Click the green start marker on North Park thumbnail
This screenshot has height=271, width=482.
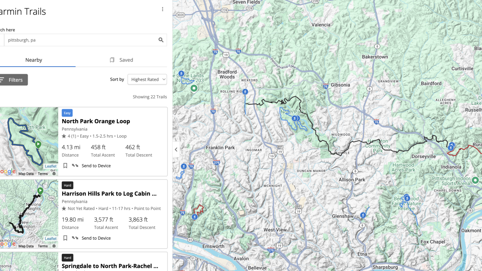[x=38, y=144]
